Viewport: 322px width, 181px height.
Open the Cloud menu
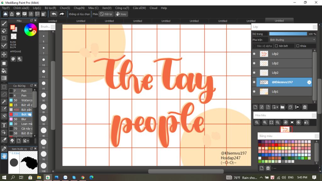[153, 8]
